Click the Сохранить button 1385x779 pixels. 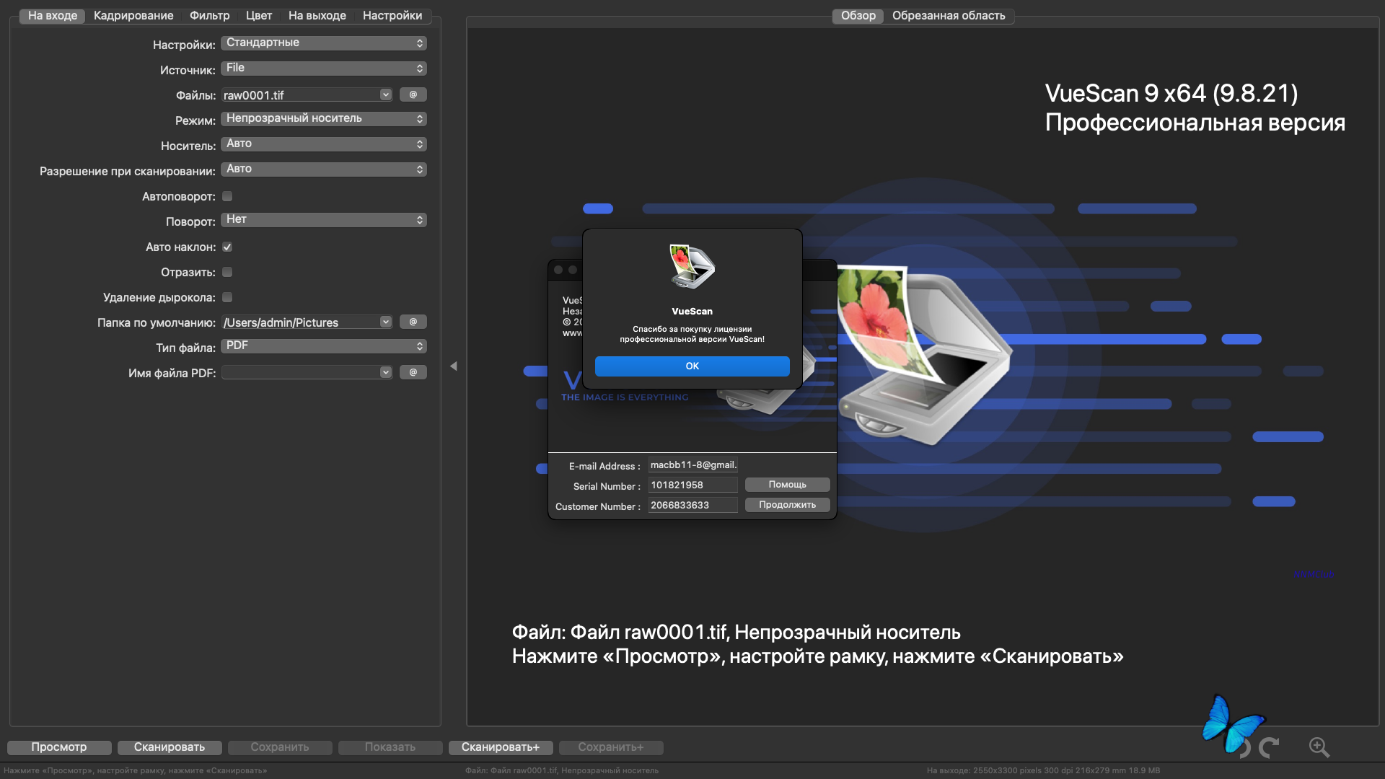(x=280, y=747)
